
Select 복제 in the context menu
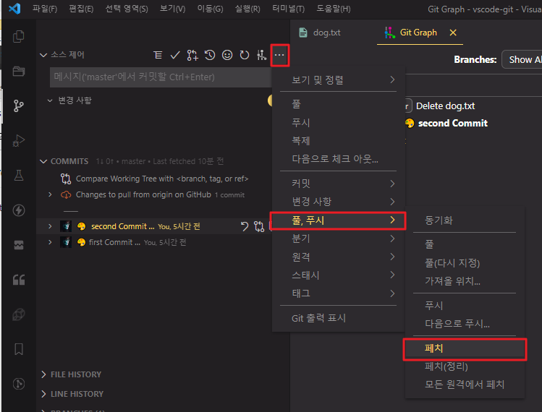coord(338,141)
